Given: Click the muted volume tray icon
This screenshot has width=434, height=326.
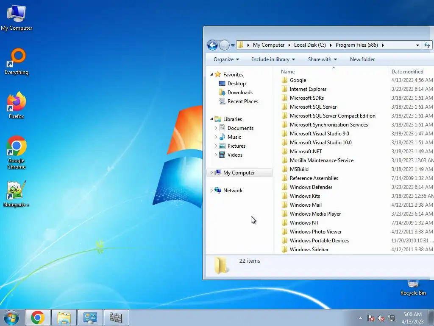Looking at the screenshot, I should [381, 318].
